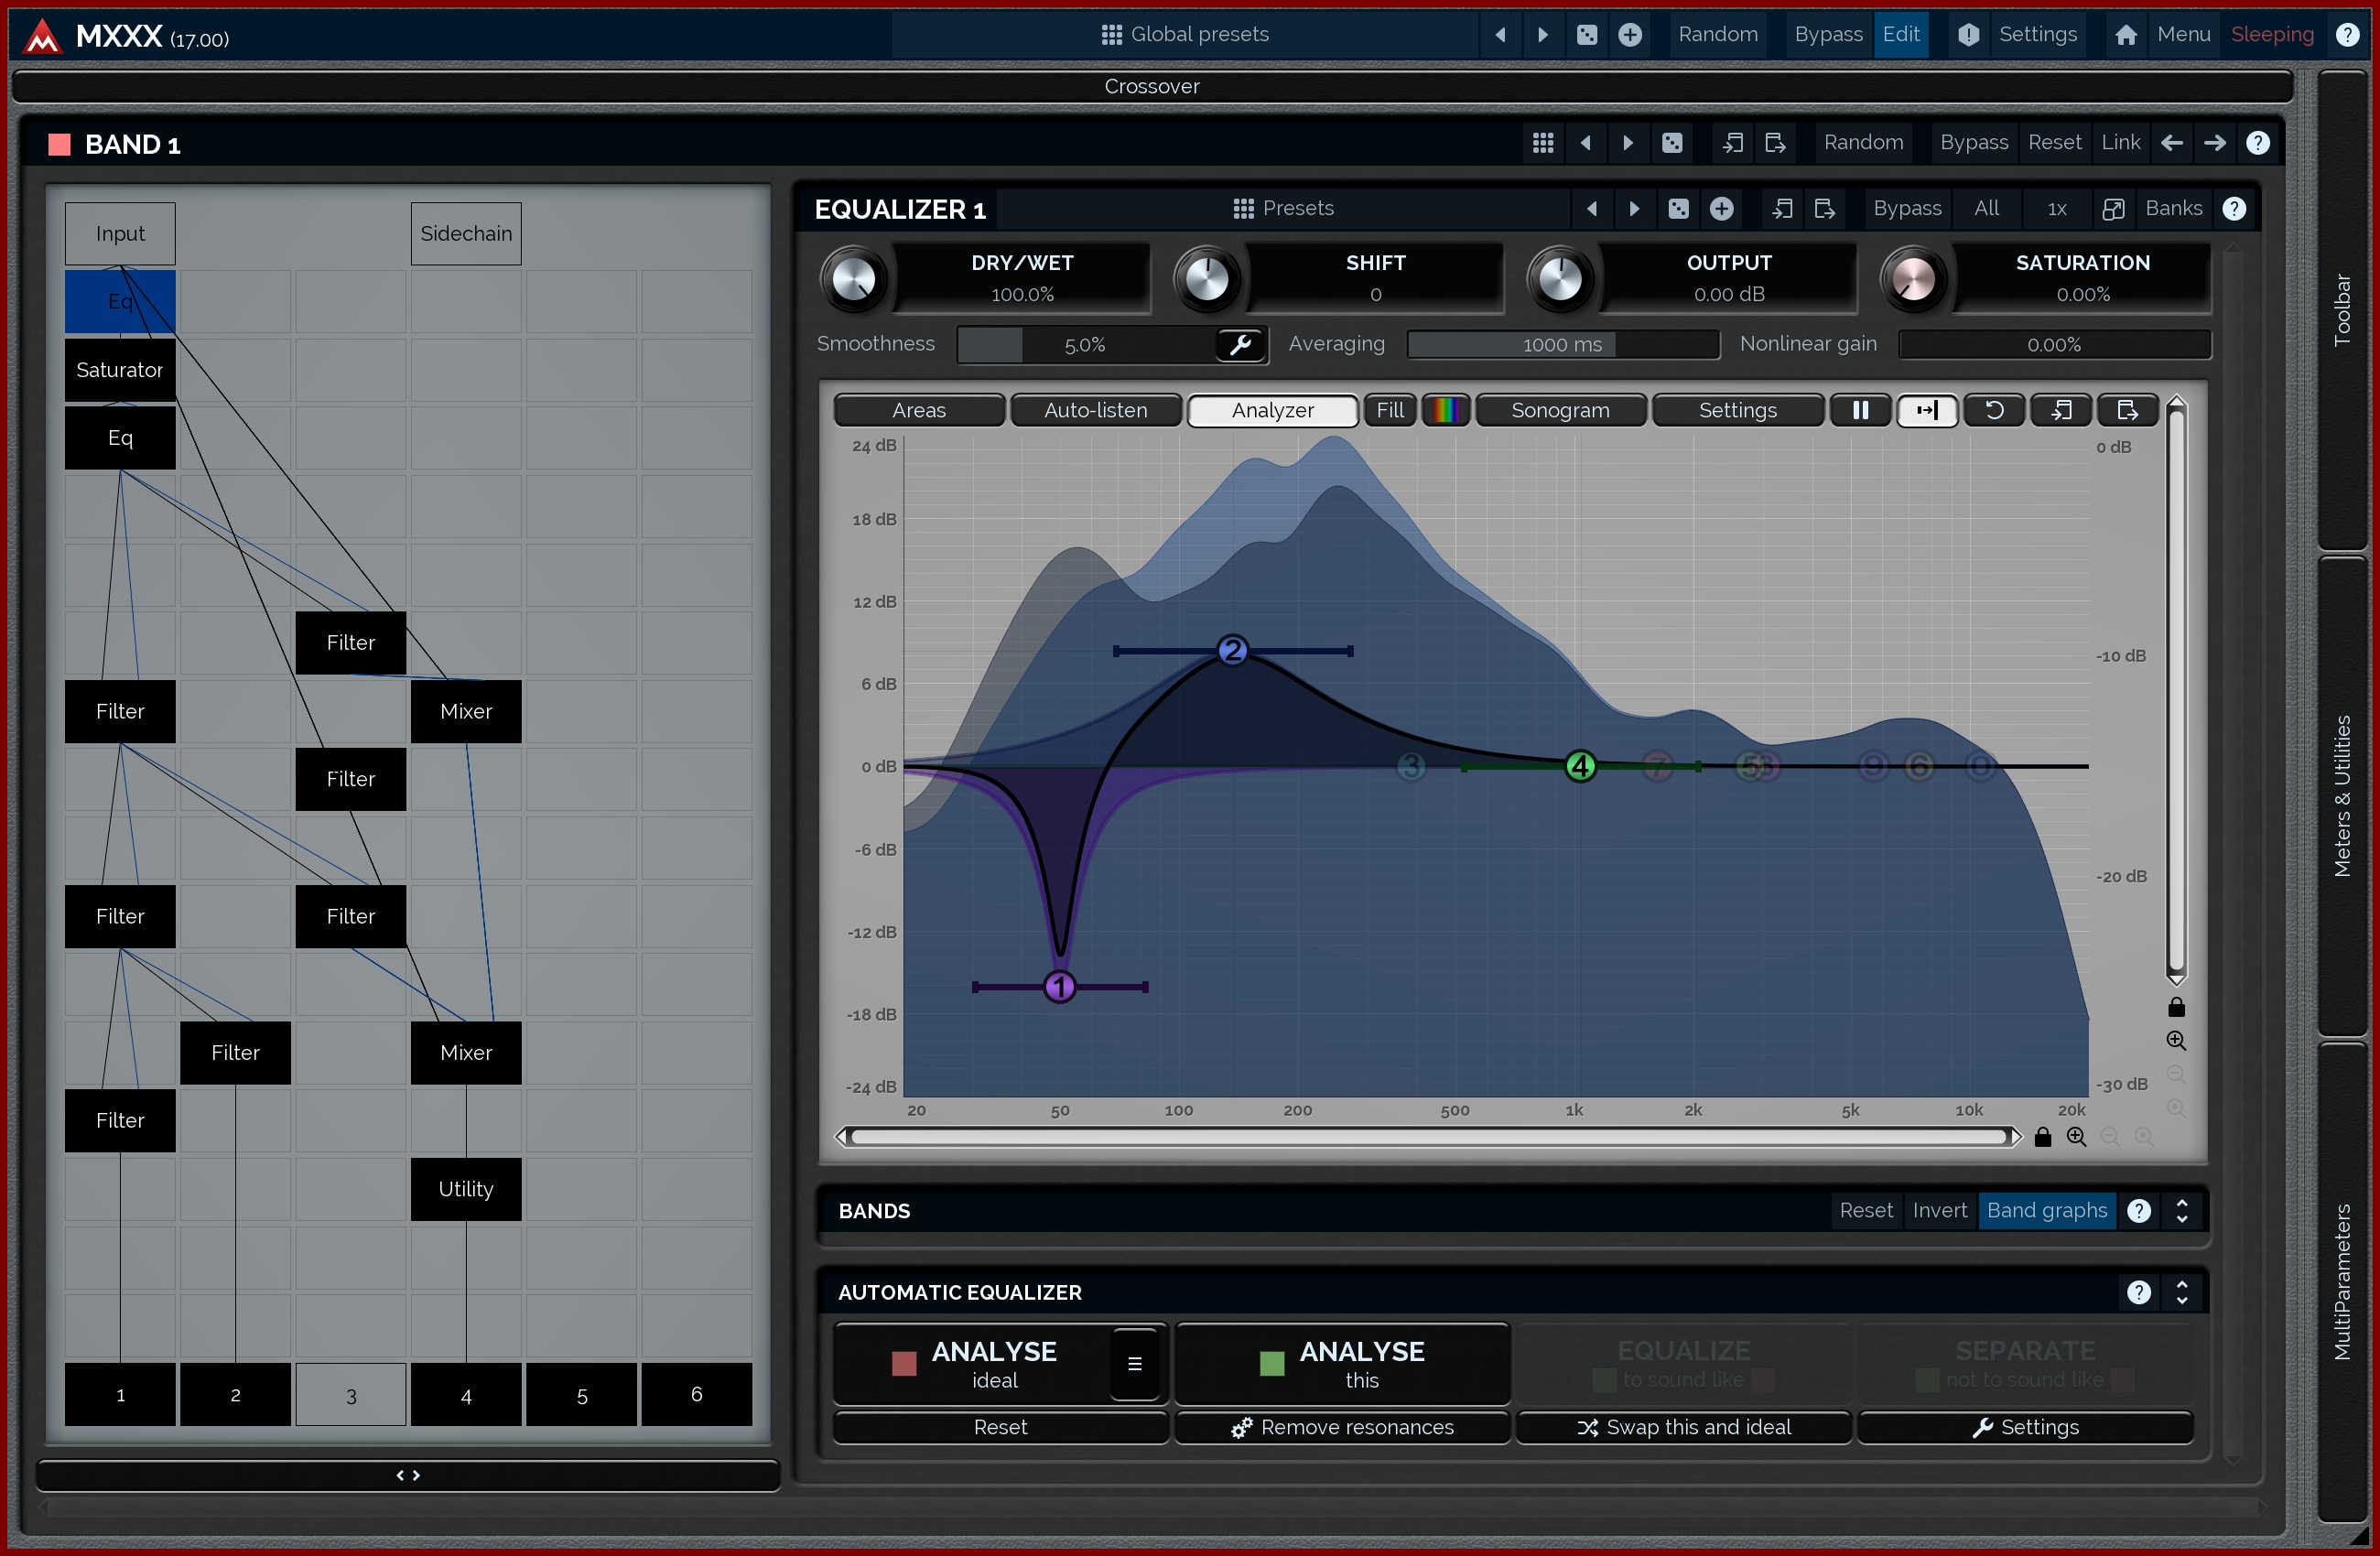The width and height of the screenshot is (2380, 1556).
Task: Click the graph reset arrow icon
Action: point(1994,410)
